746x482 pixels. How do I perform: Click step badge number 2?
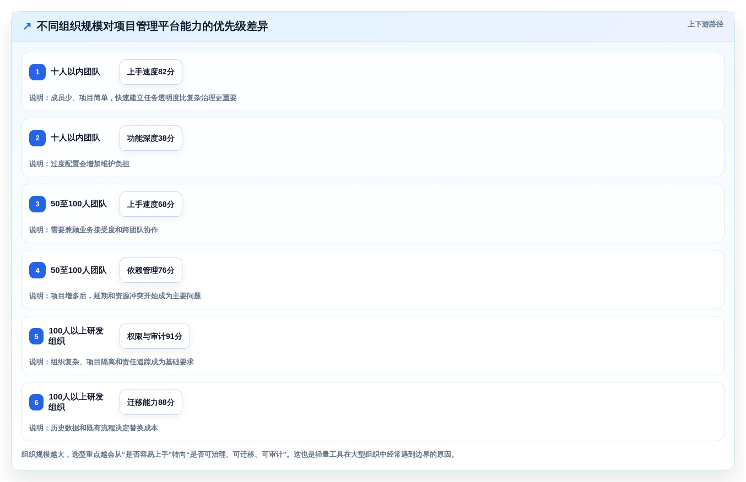(37, 138)
